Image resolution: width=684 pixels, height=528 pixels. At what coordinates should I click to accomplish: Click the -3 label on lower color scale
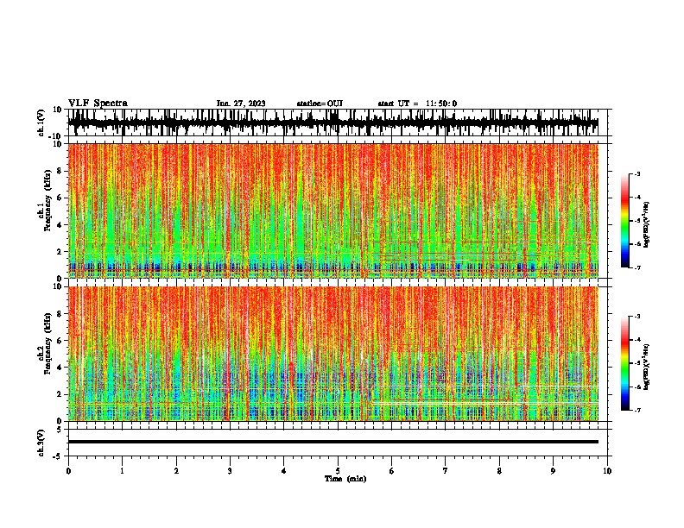click(x=636, y=317)
